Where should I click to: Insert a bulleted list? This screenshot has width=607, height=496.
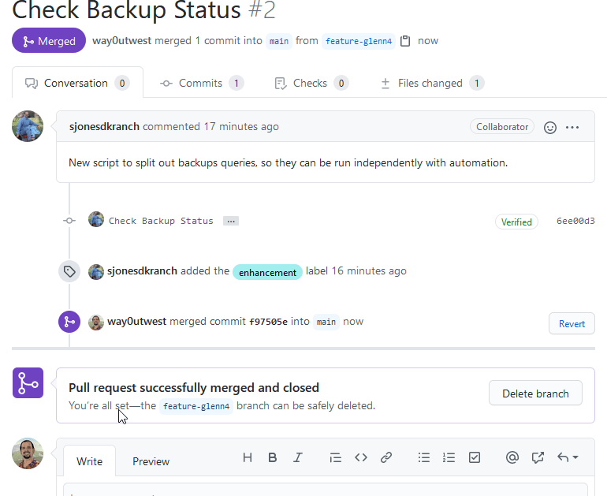tap(424, 457)
